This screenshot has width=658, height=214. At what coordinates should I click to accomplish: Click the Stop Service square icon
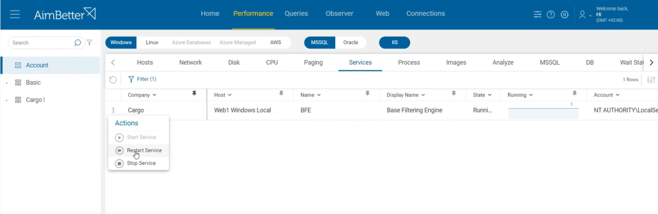click(x=120, y=163)
